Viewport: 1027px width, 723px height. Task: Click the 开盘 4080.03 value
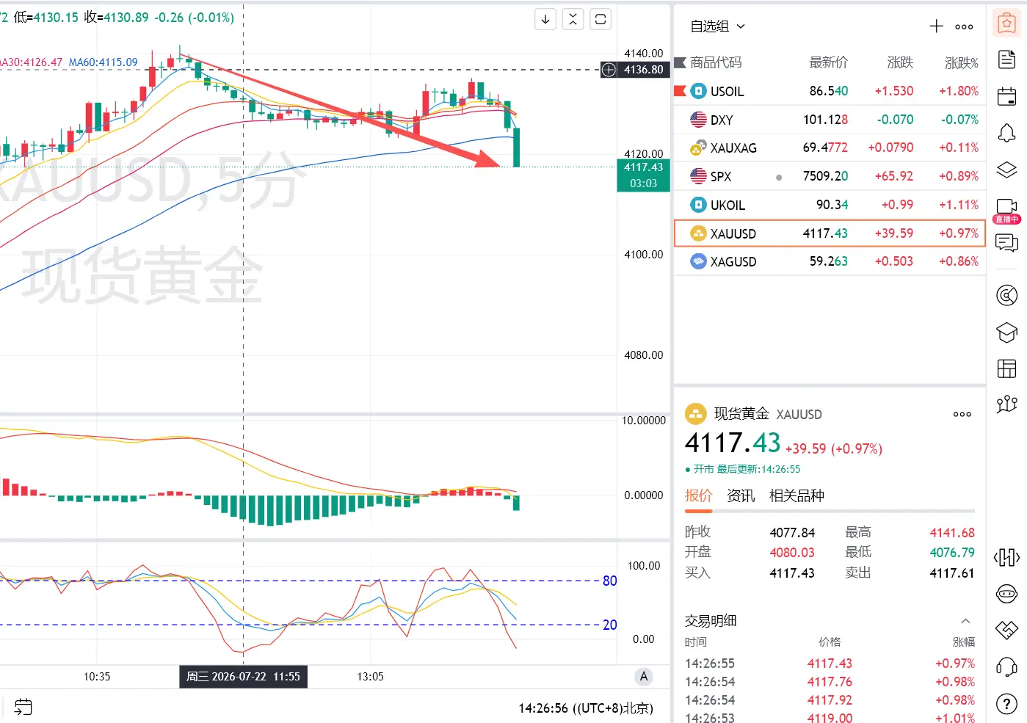792,553
